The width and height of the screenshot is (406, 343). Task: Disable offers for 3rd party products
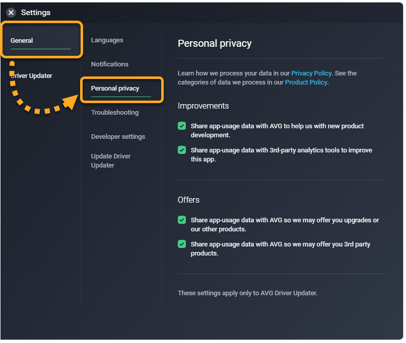pos(182,244)
